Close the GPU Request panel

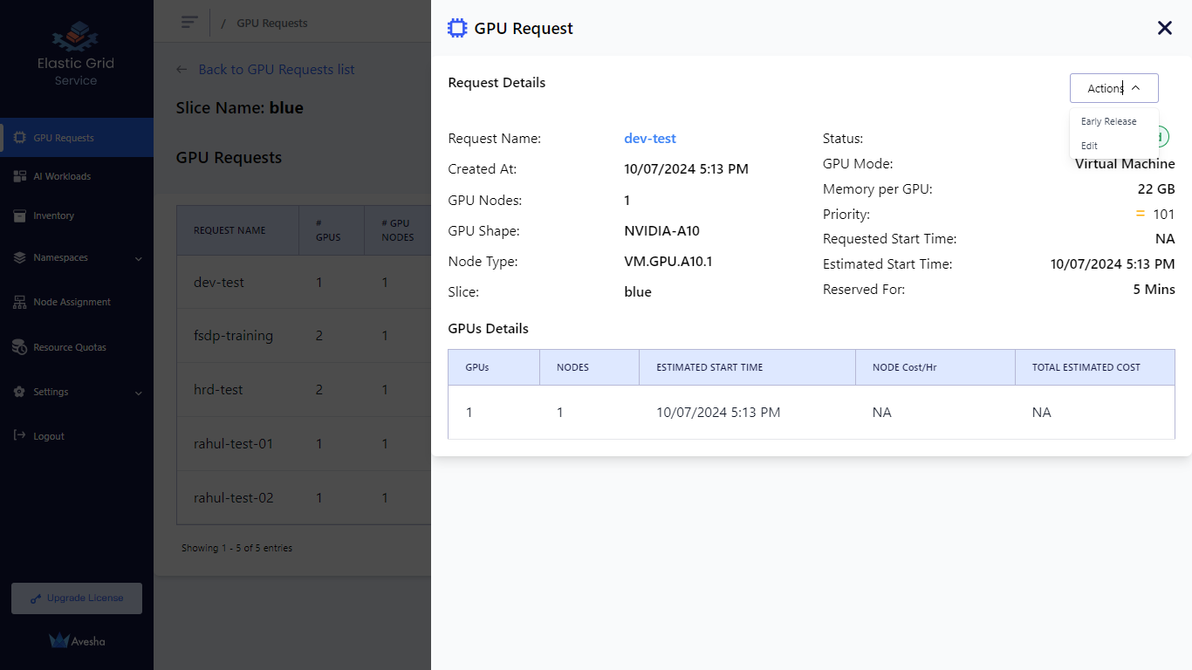1164,28
